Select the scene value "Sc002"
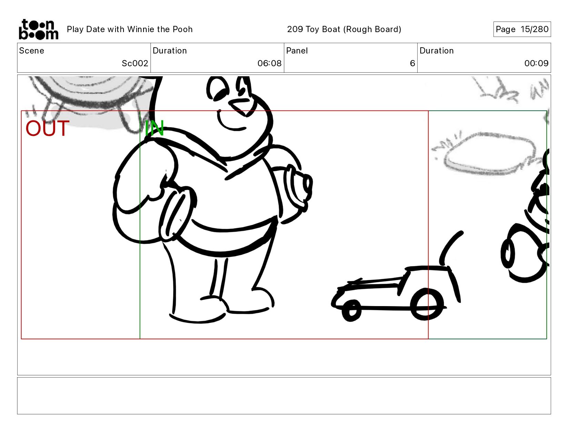The image size is (569, 440). (x=135, y=63)
